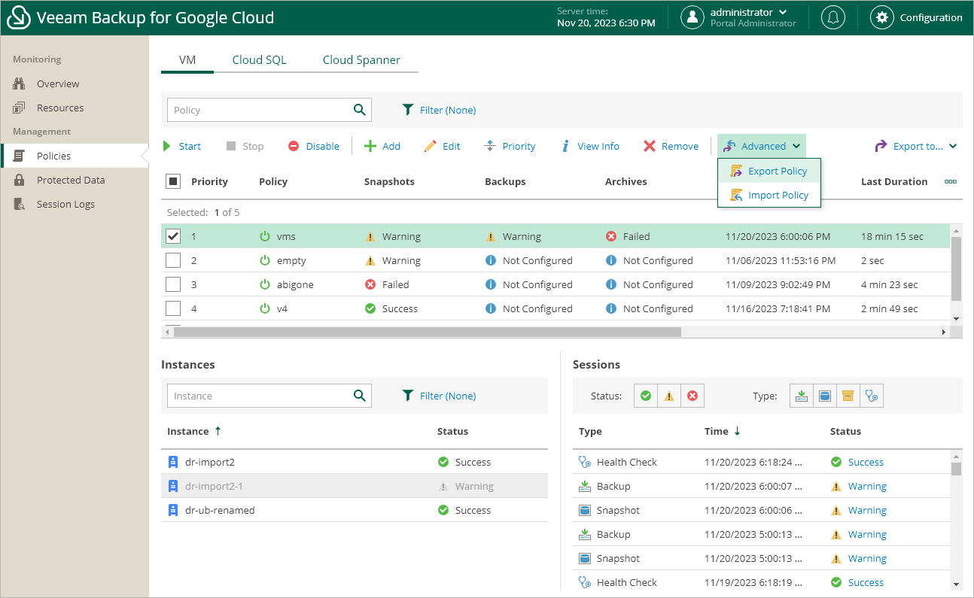Click the horizontal scrollbar of the policies table

coord(427,332)
